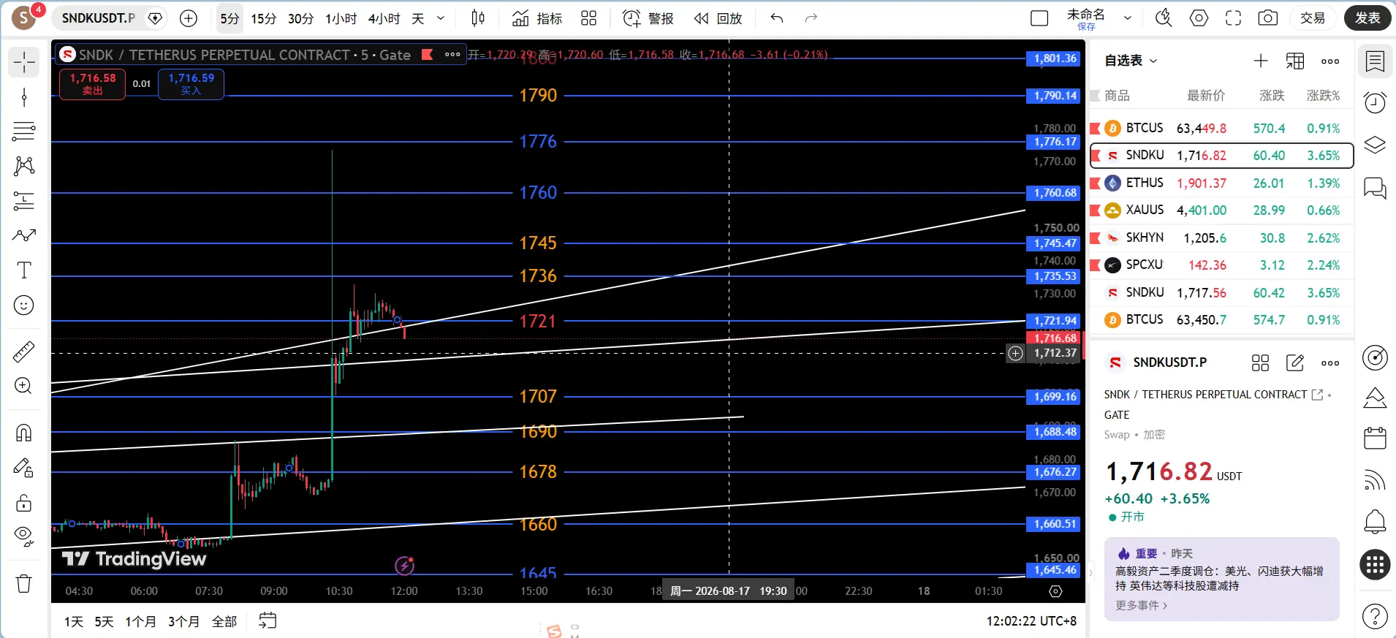Open the Fibonacci retracement tools
Image resolution: width=1396 pixels, height=638 pixels.
coord(24,132)
